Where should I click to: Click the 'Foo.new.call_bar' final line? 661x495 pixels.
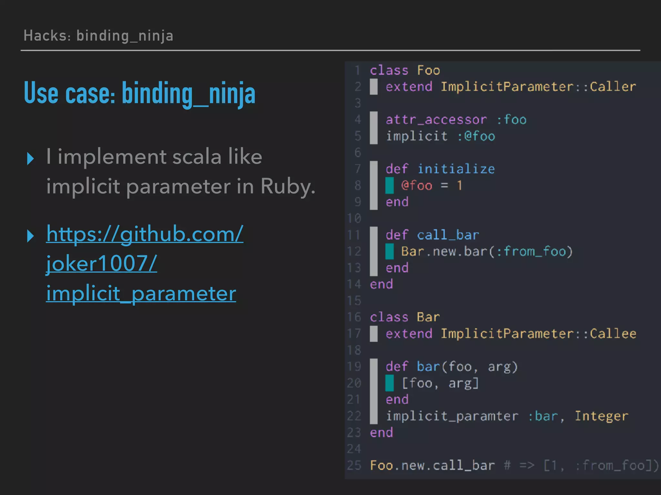pos(432,465)
